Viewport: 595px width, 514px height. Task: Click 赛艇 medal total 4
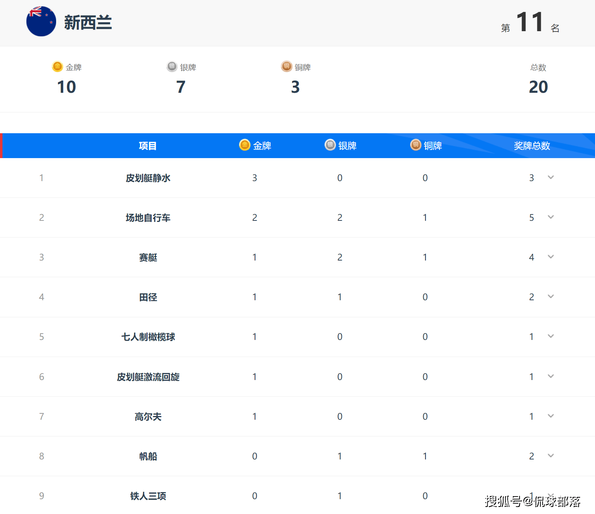531,258
